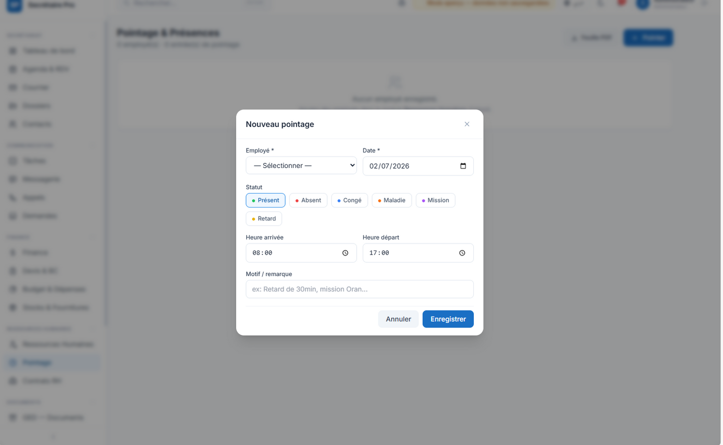Focus the Heure départ time field
Viewport: 723px width, 445px height.
418,253
